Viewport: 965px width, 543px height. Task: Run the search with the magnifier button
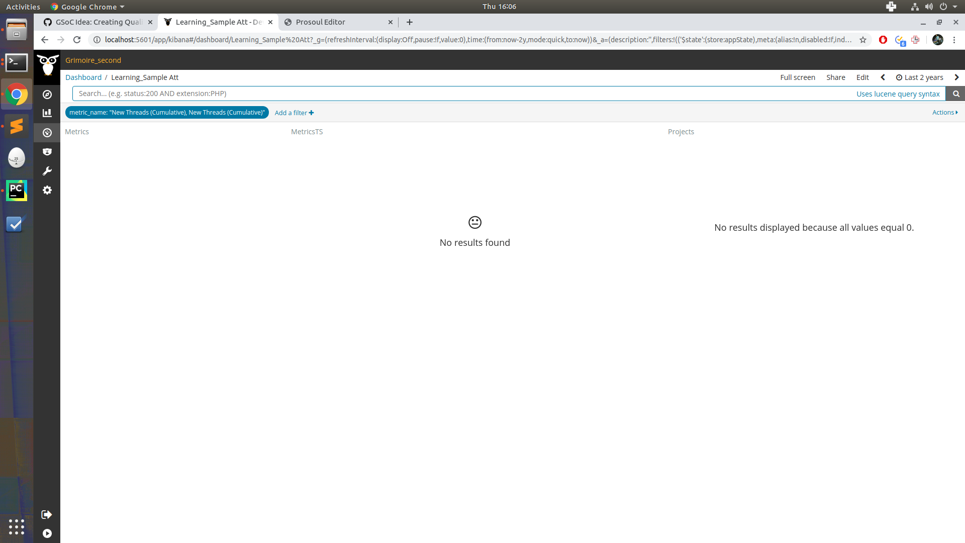point(955,94)
